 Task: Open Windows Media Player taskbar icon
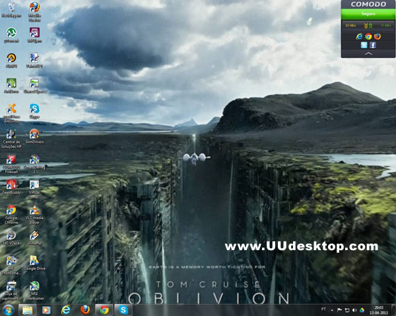(46, 310)
